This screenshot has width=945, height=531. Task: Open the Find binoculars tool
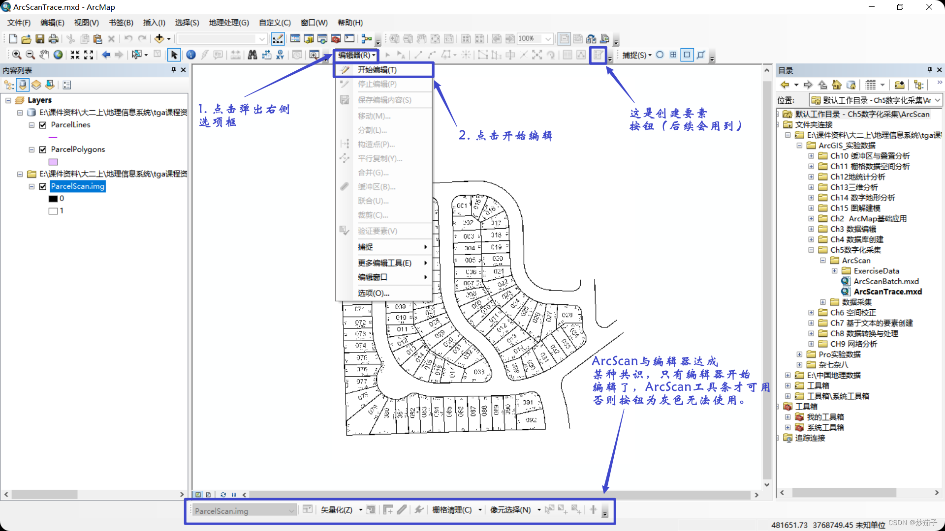coord(252,55)
